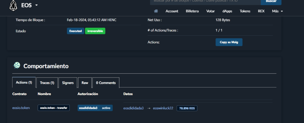
Task: Show the 0 Comments tab
Action: [106, 83]
